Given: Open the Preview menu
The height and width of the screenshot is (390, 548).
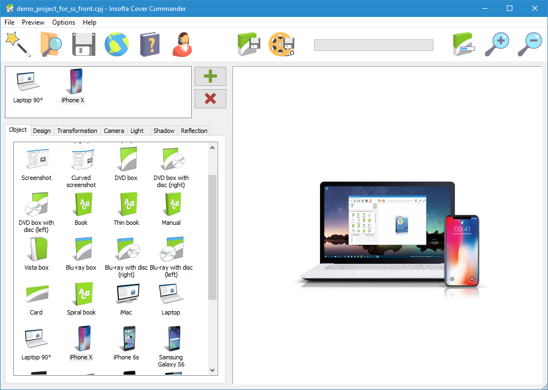Looking at the screenshot, I should click(x=33, y=22).
